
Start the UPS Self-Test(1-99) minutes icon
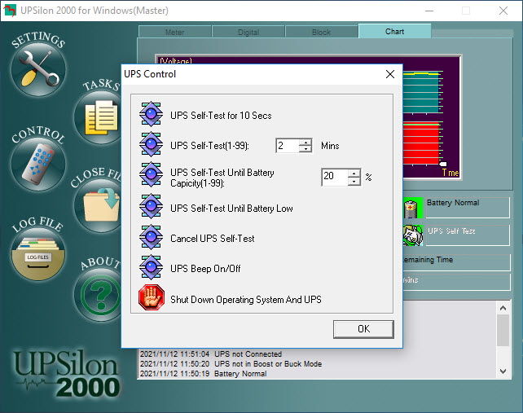(151, 144)
